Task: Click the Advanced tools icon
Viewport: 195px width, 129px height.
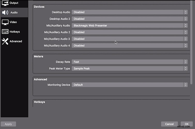Action: coord(5,41)
